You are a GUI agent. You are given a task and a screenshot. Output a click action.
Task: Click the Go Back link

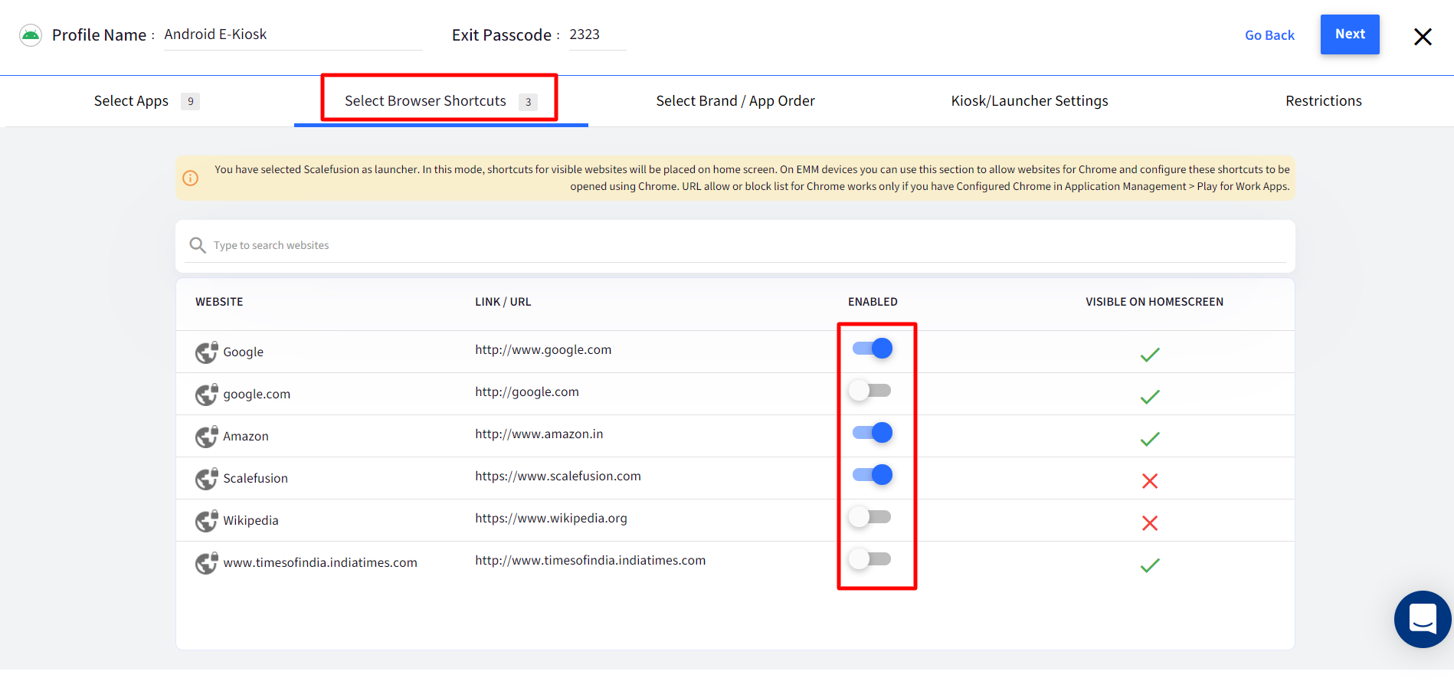pos(1269,35)
